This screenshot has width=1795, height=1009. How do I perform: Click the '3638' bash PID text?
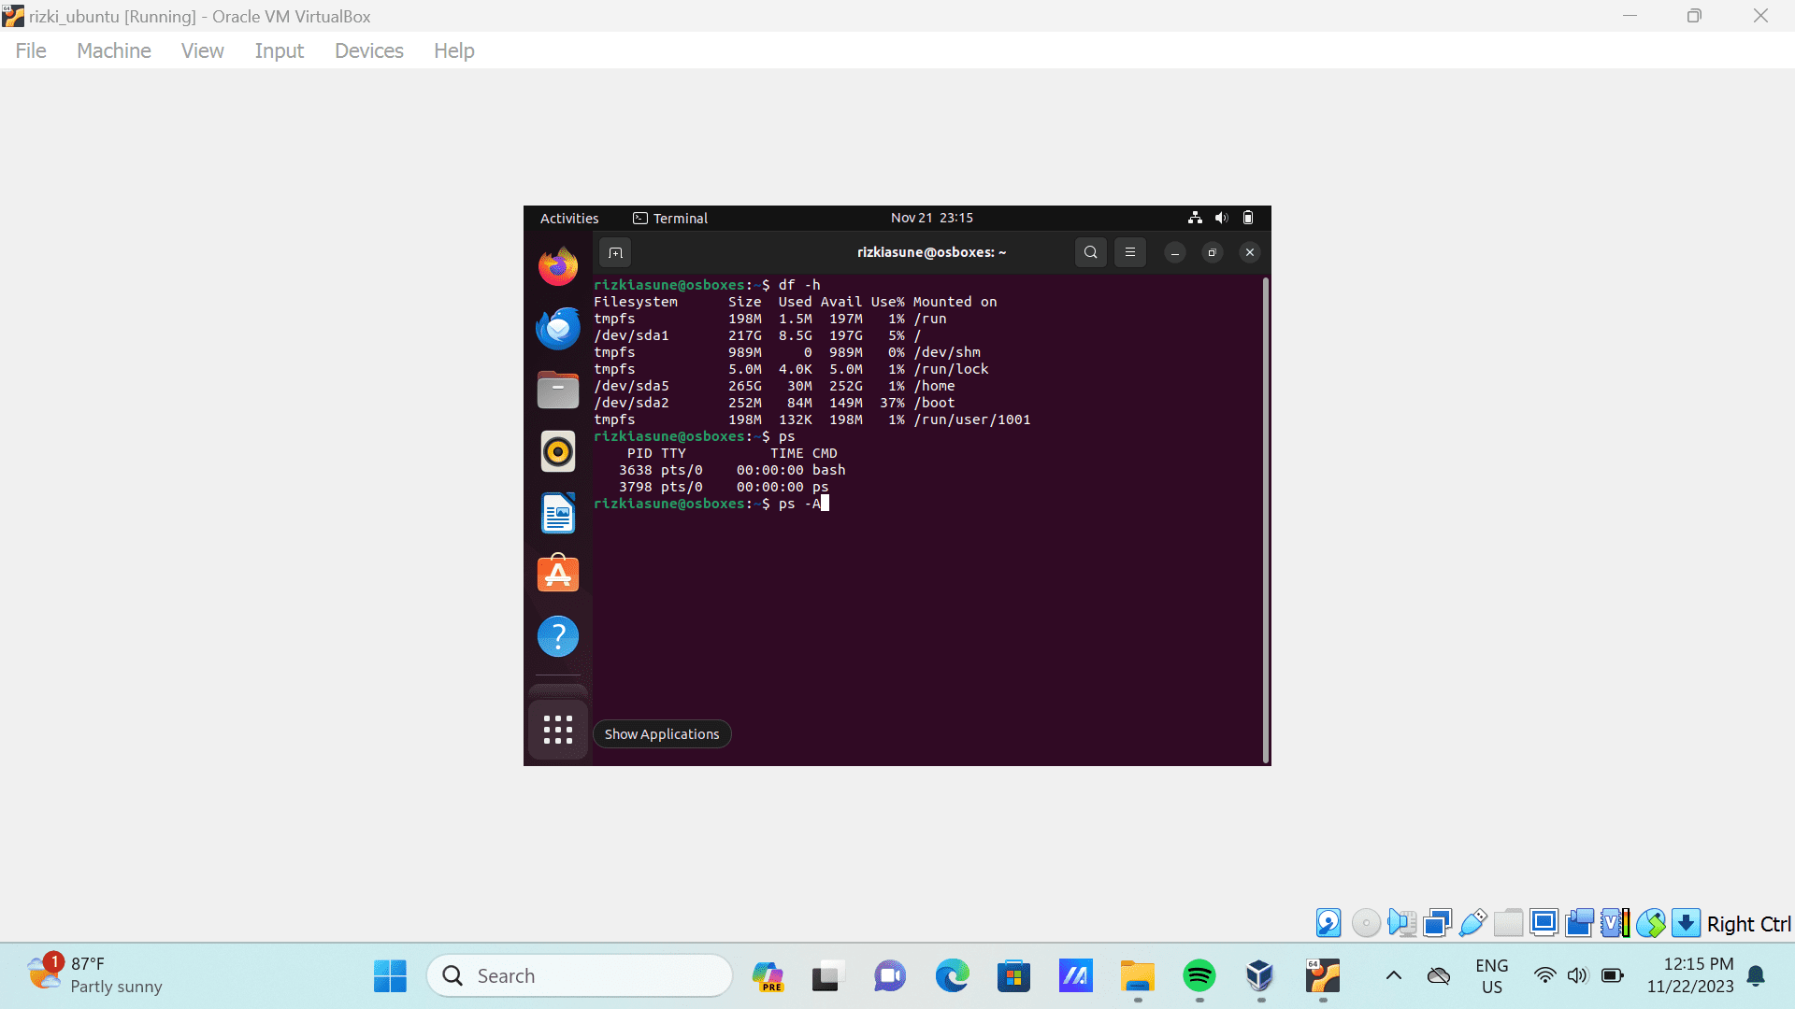636,470
